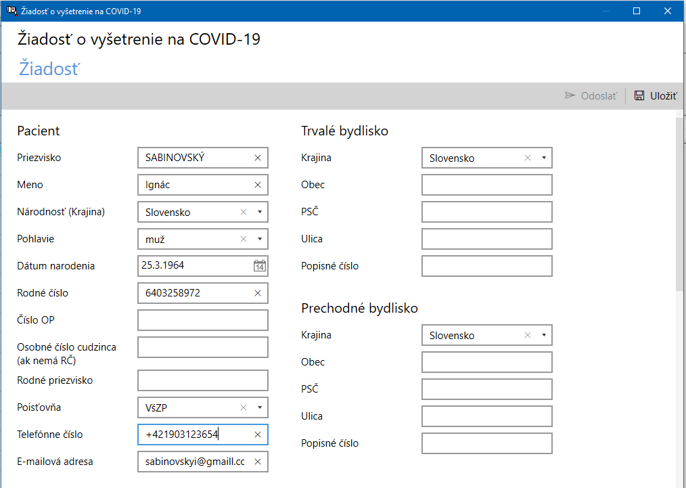Image resolution: width=686 pixels, height=488 pixels.
Task: Maximize the Žiadosť o vyšetrenie window
Action: (637, 11)
